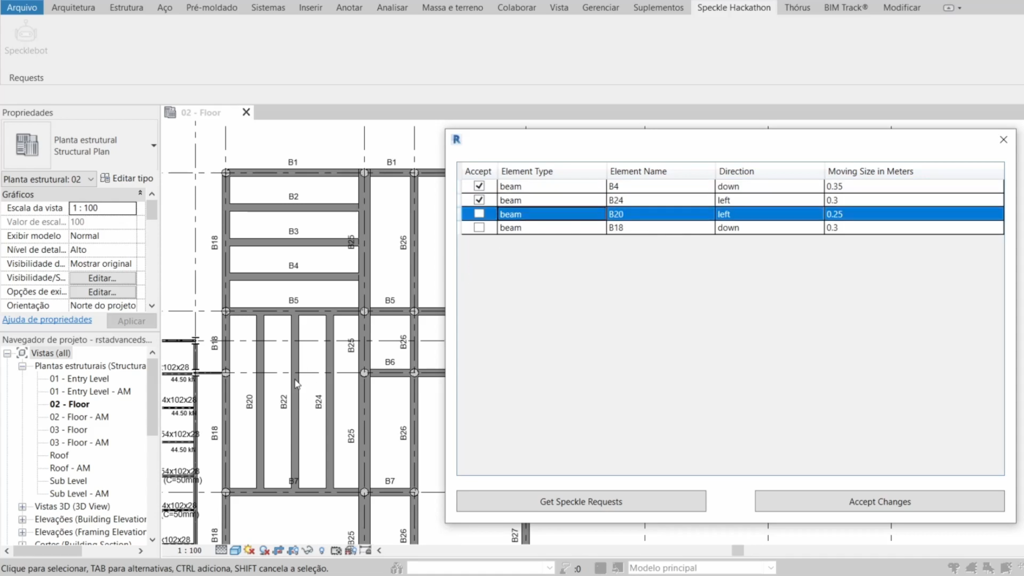Click horizontal scrollbar thumb under drawing
Image resolution: width=1024 pixels, height=576 pixels.
coord(737,550)
